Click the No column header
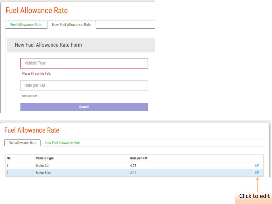272x204 pixels. [x=9, y=158]
